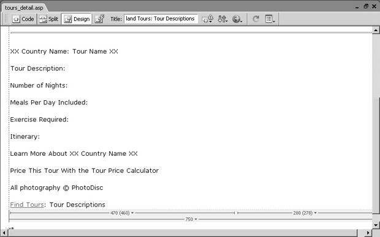Click the document Title input field
The height and width of the screenshot is (237, 380).
pos(161,18)
